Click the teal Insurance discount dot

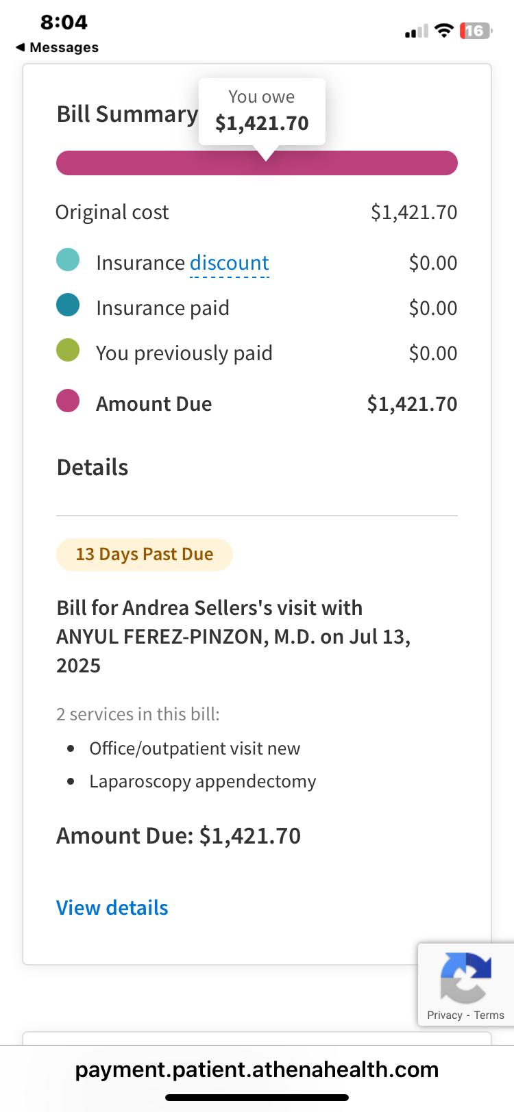point(68,260)
